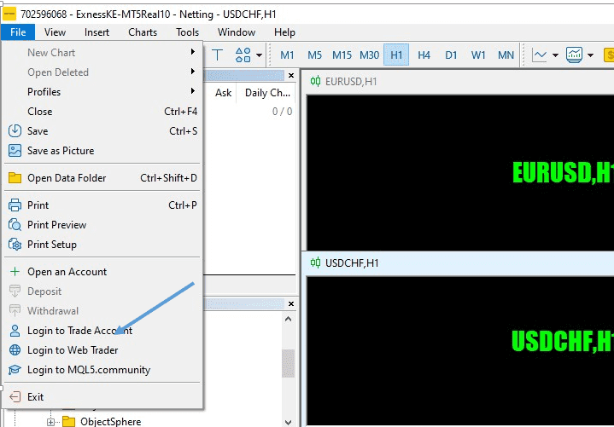Screen dimensions: 614x427
Task: Click the shapes objects toolbar icon
Action: click(243, 55)
